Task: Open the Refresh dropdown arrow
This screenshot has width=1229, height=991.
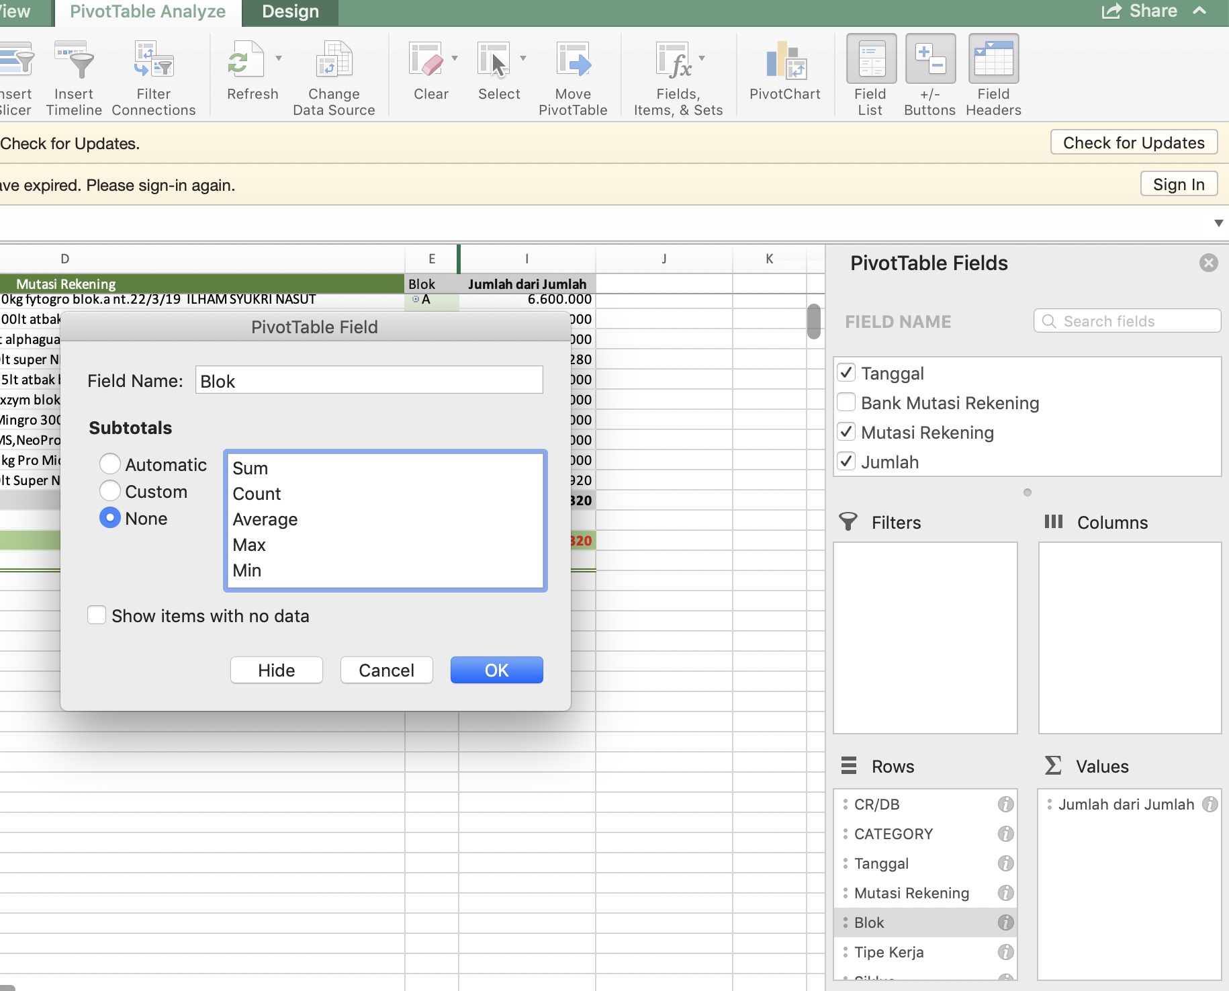Action: [279, 58]
